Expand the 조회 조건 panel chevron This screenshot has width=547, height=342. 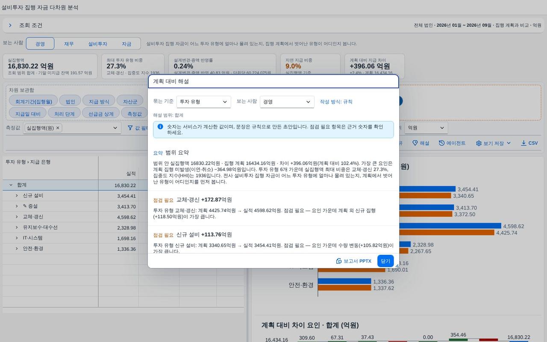pos(10,25)
